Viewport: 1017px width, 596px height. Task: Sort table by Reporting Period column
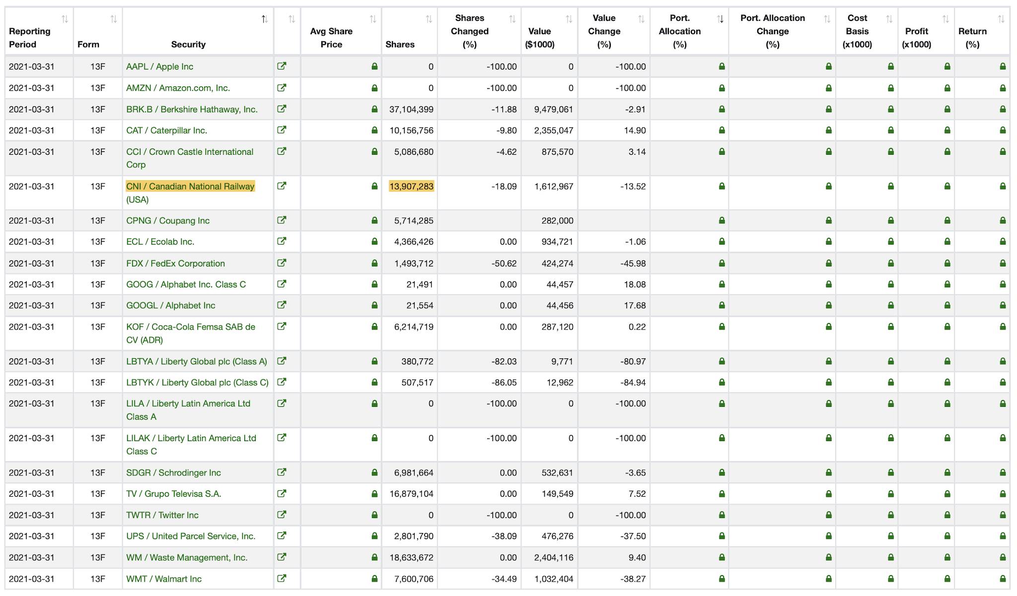65,19
